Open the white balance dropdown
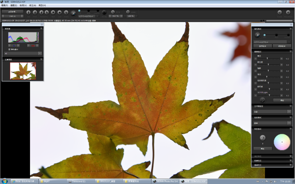295x184 pixels. pos(272,112)
